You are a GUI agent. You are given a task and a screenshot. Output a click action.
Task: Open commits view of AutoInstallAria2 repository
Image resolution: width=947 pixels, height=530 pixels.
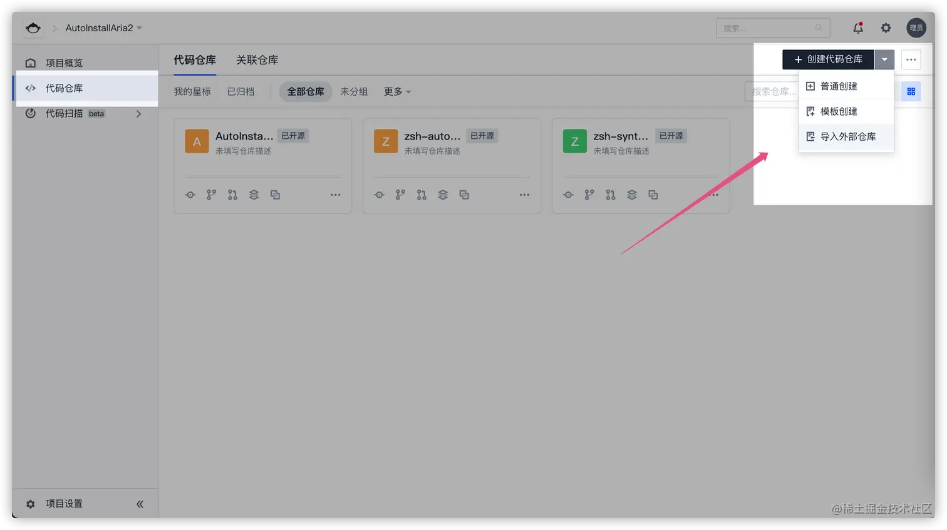tap(190, 195)
